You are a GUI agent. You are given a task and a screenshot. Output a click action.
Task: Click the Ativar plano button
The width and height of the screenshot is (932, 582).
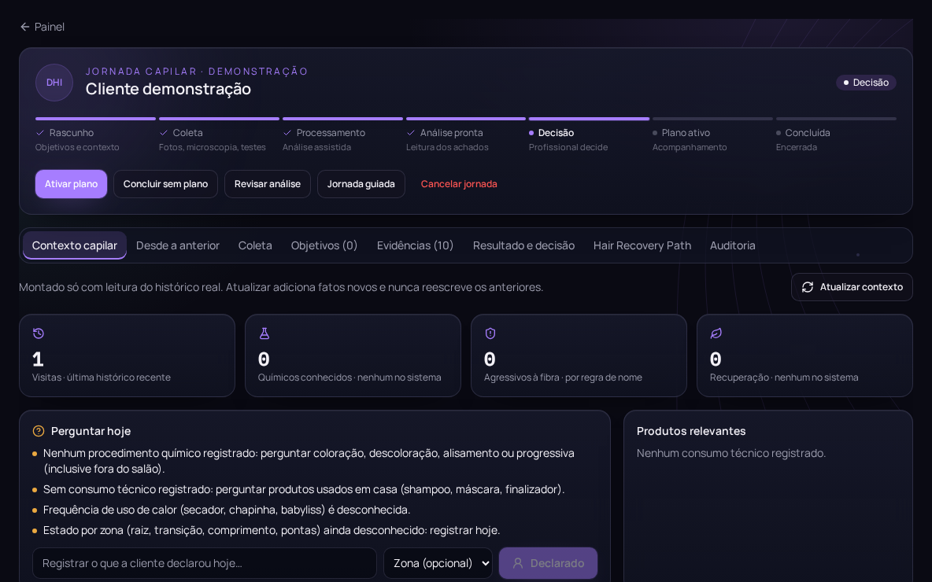click(x=72, y=184)
